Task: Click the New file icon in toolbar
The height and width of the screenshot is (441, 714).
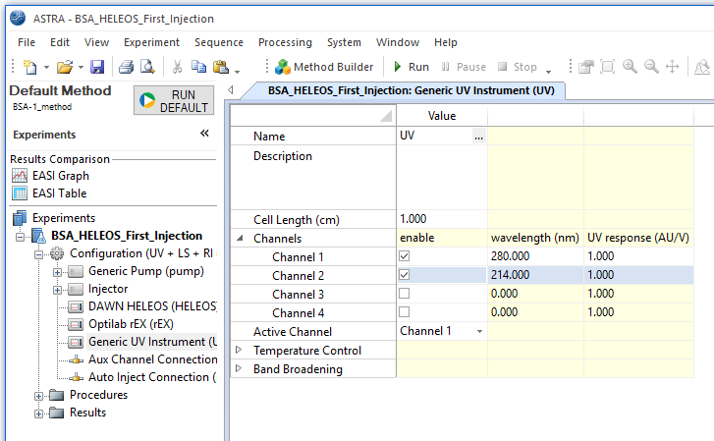Action: tap(28, 67)
